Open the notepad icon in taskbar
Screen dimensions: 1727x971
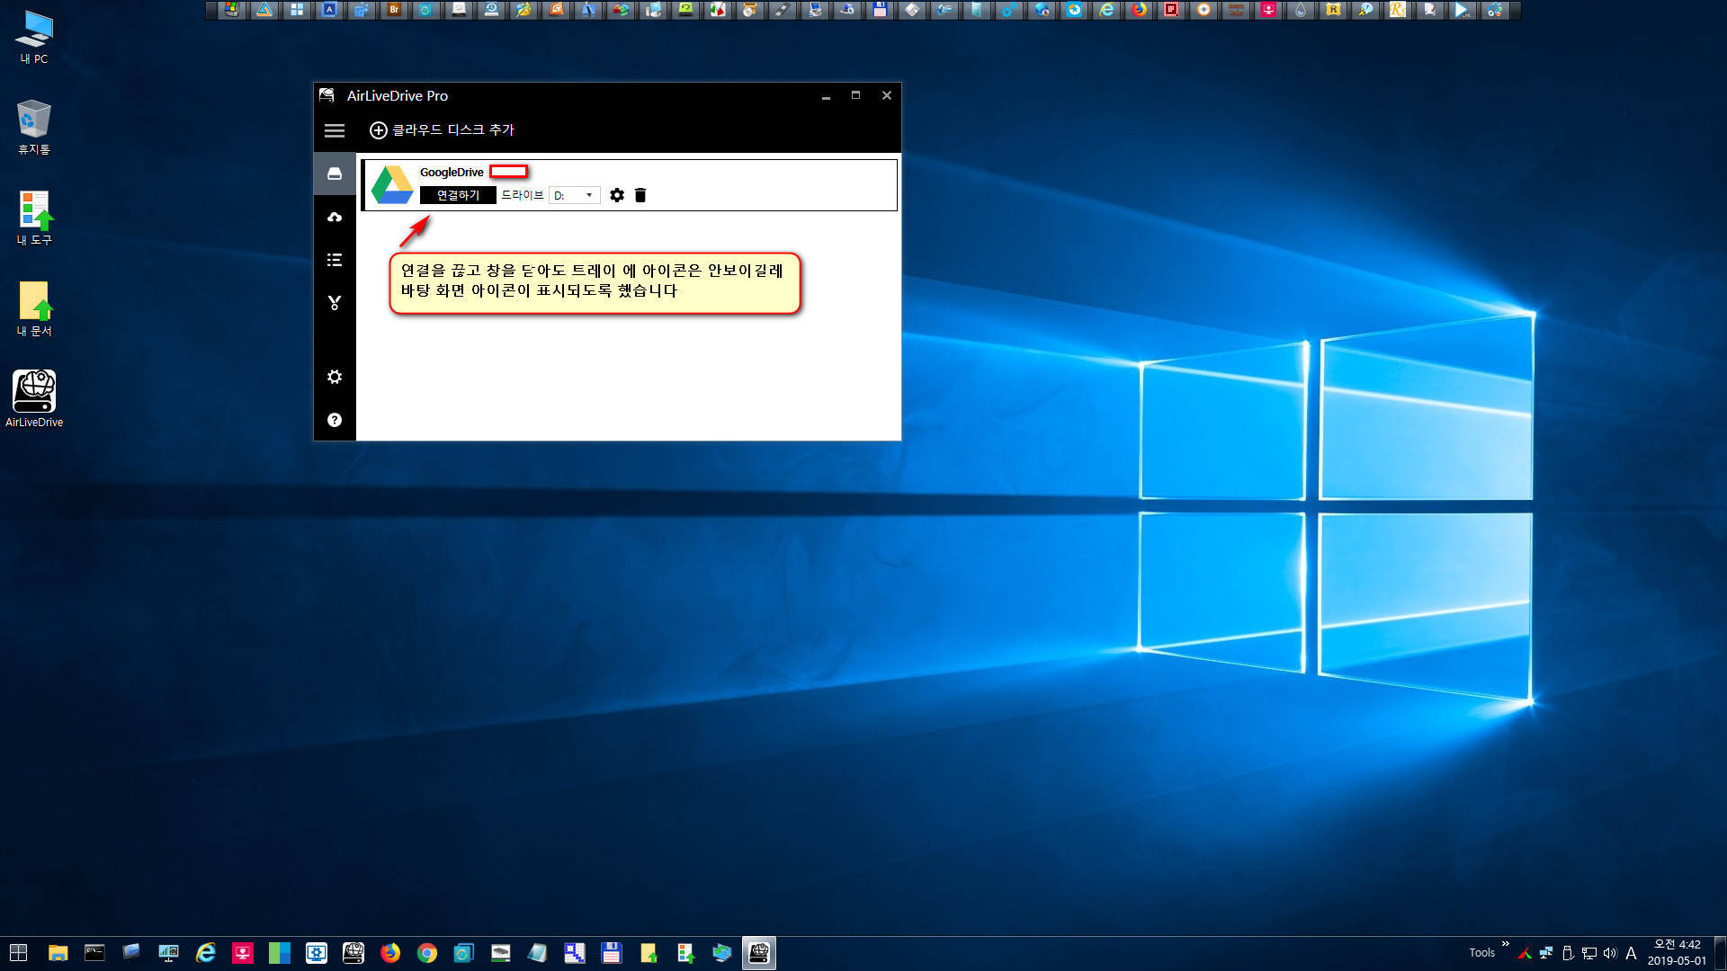(538, 953)
